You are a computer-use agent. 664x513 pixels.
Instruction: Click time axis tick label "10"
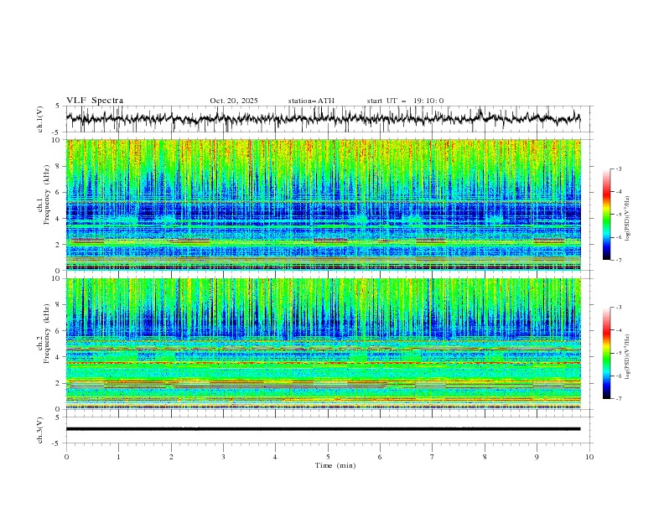pyautogui.click(x=589, y=457)
